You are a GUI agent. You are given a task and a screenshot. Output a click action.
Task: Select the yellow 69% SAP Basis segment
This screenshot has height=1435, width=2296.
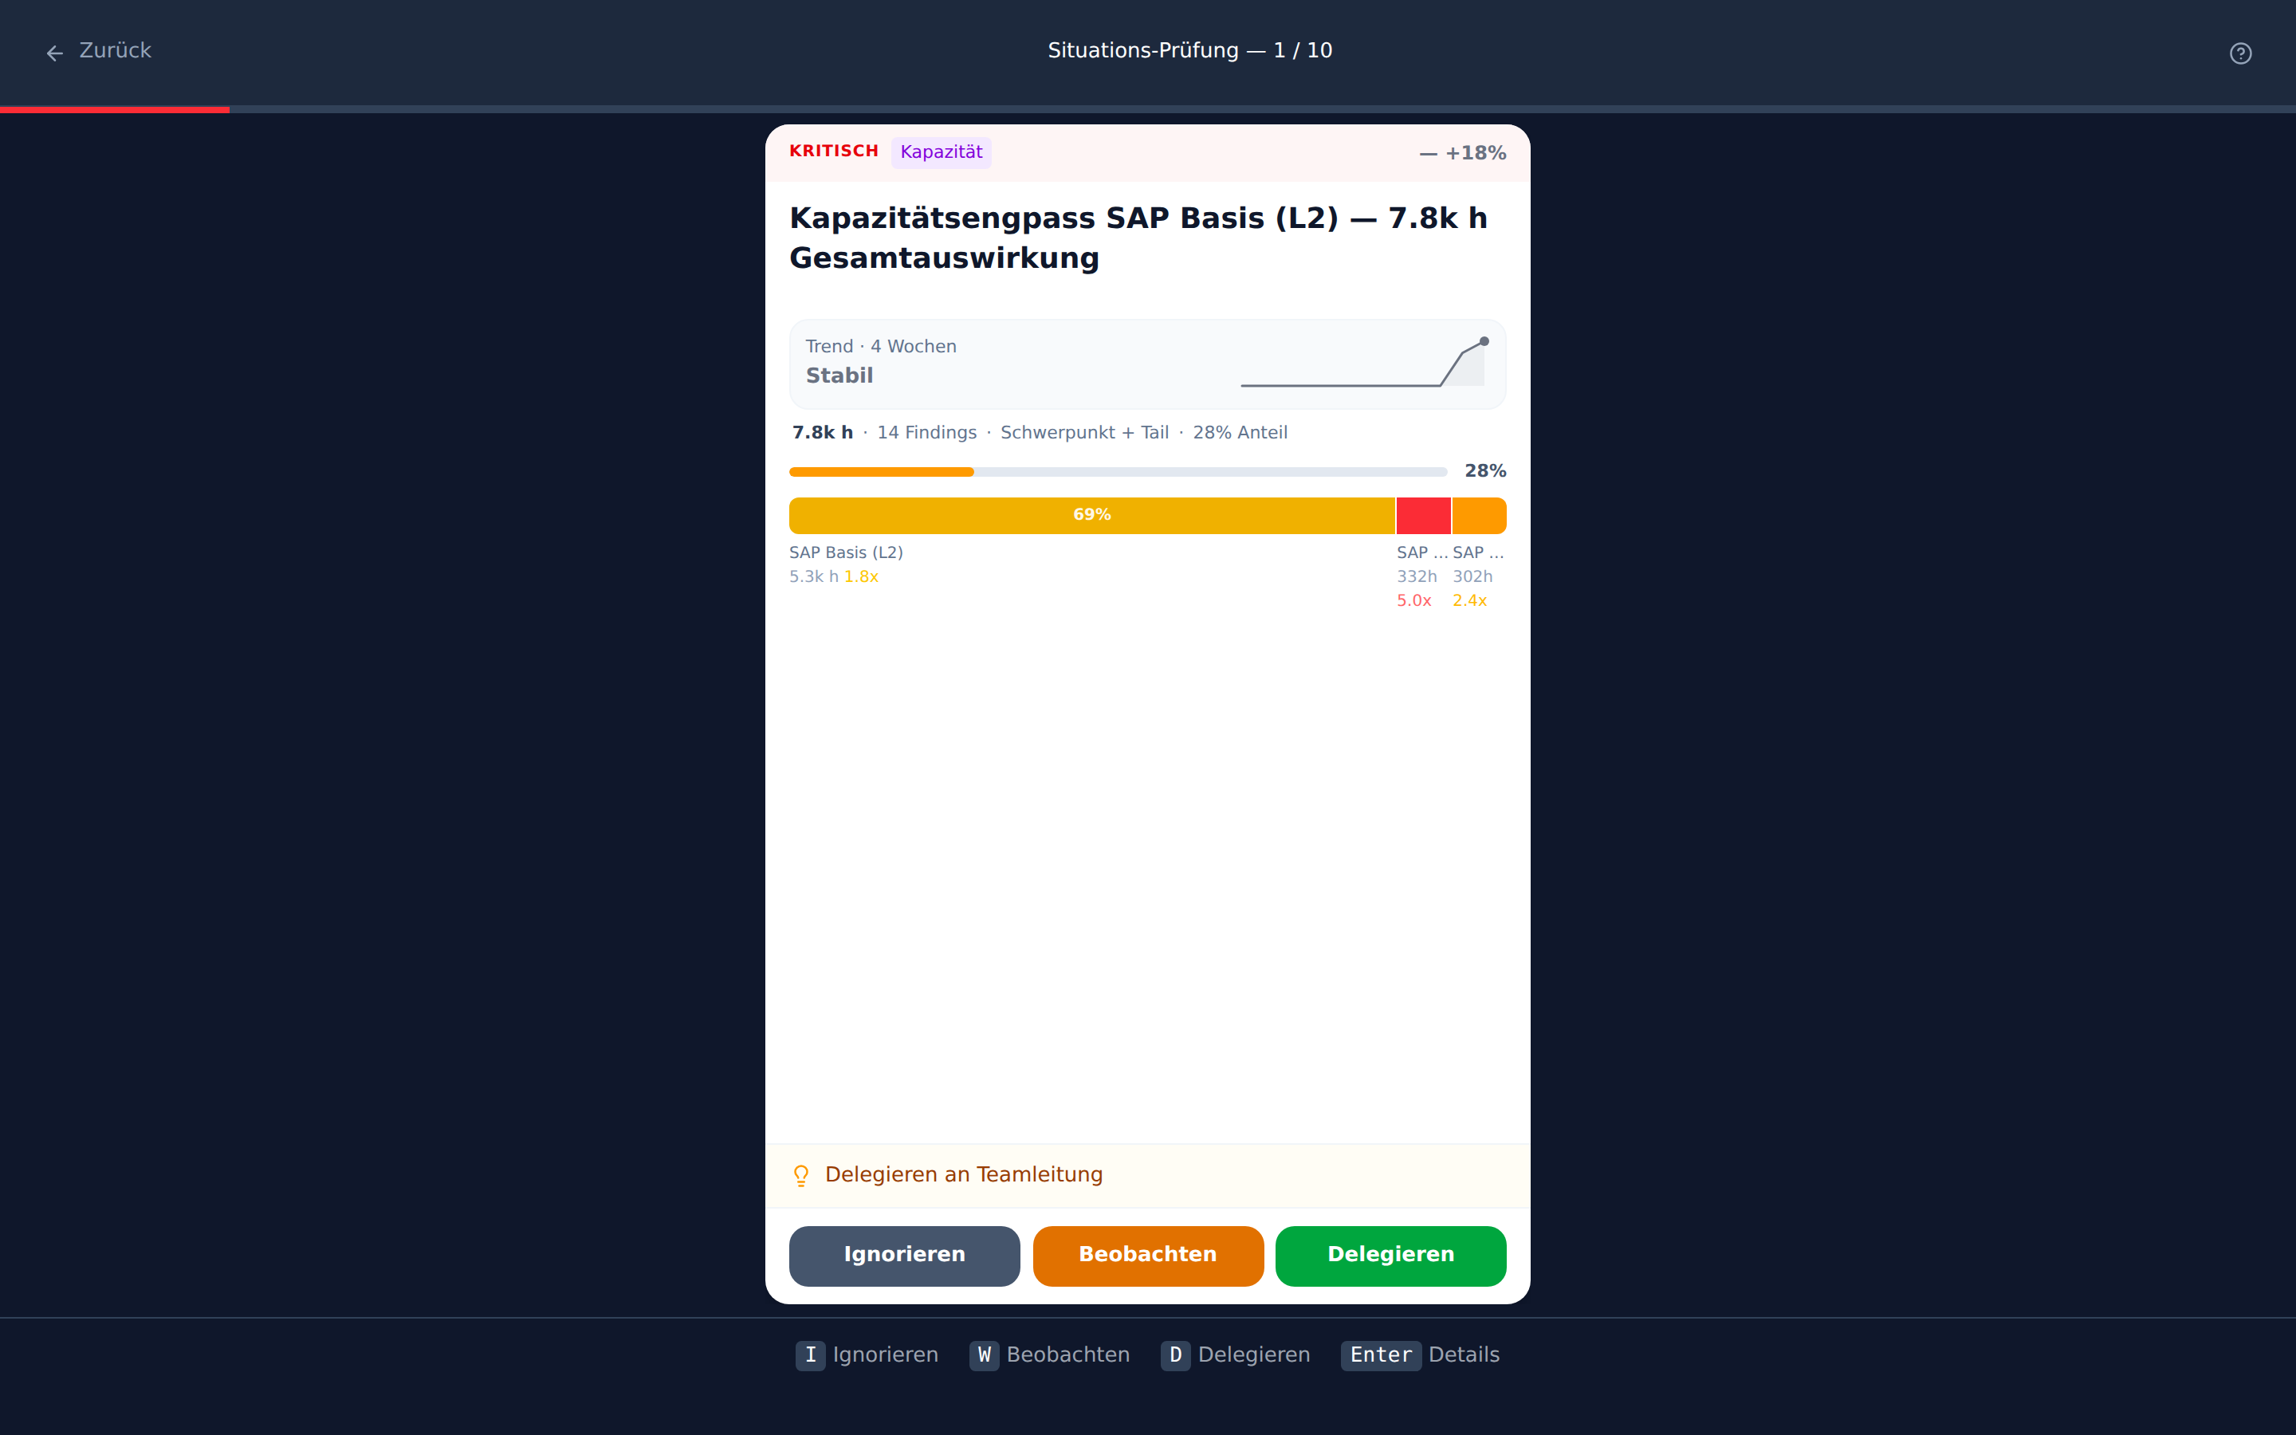[1092, 515]
